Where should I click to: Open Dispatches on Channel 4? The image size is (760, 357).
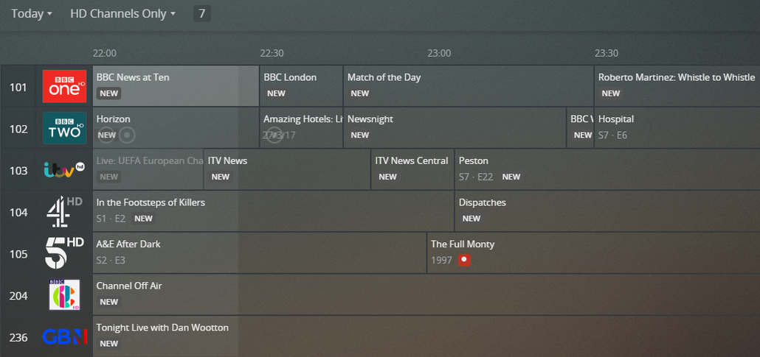(605, 211)
